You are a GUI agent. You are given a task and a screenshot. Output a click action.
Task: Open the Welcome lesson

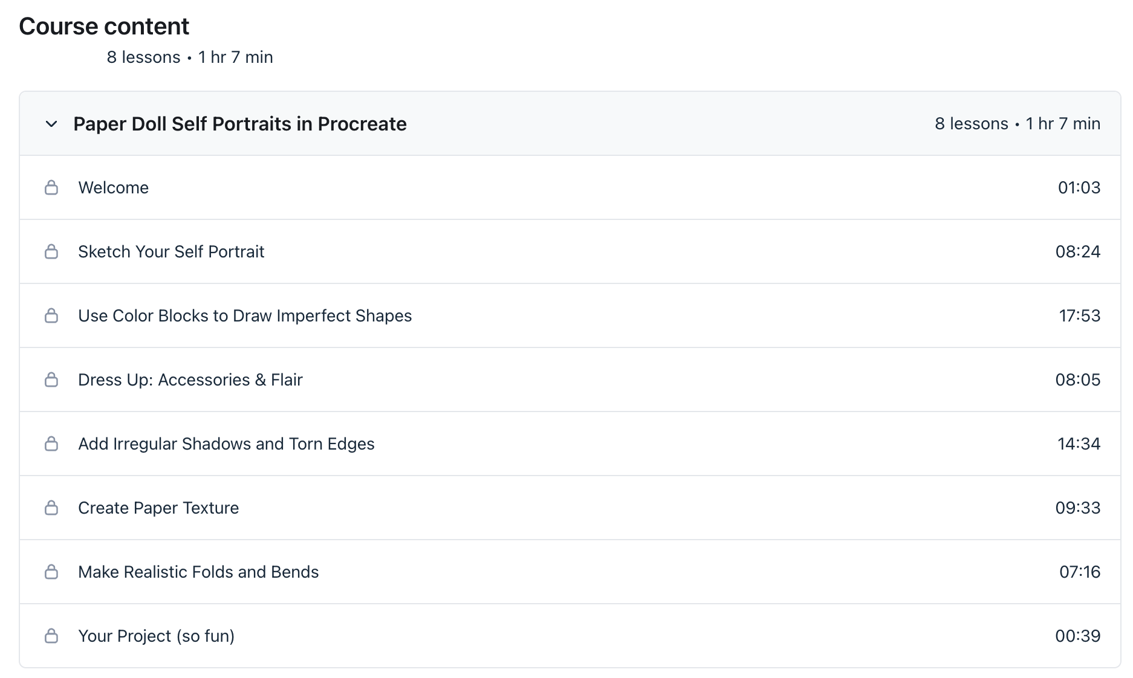pos(570,187)
